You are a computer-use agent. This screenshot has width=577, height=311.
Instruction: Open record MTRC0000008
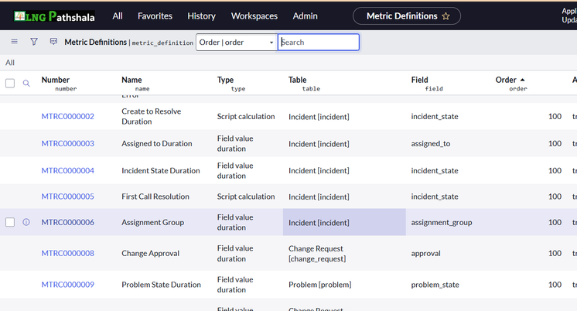[68, 253]
